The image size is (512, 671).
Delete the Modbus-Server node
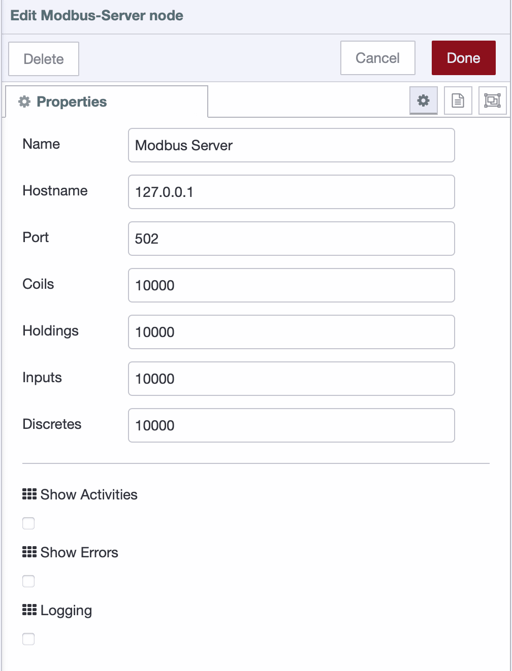(43, 59)
